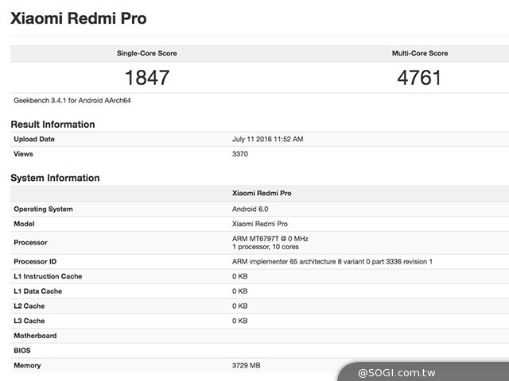Click the single-core score value 1847

(147, 78)
